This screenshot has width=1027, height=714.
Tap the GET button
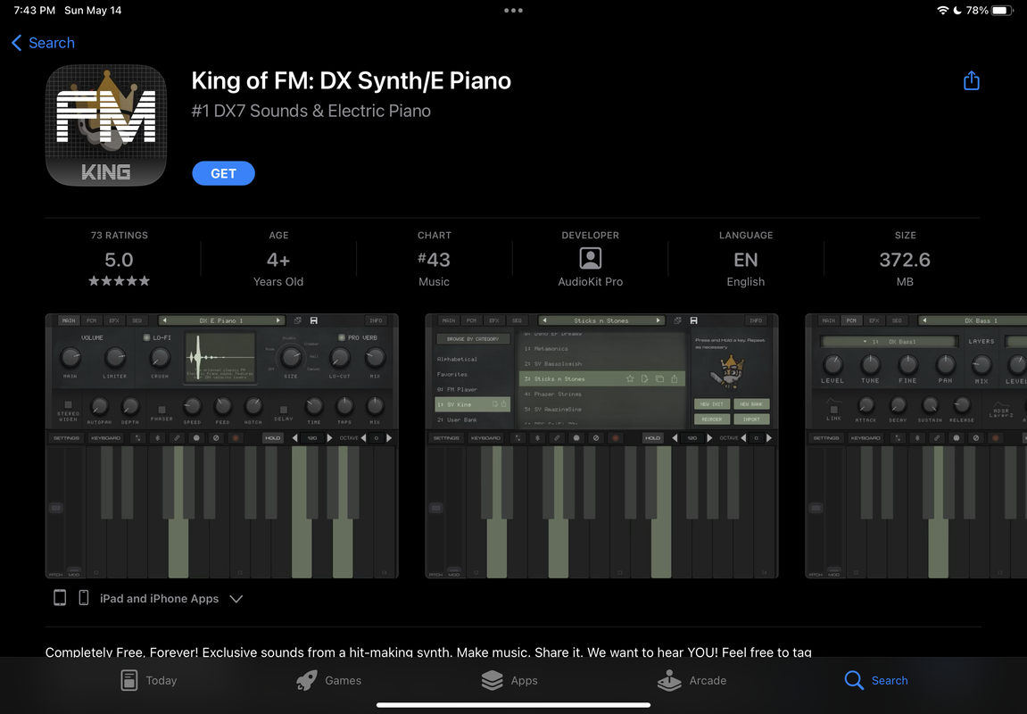click(x=223, y=173)
